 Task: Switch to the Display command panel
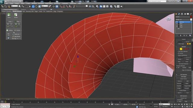188,14
